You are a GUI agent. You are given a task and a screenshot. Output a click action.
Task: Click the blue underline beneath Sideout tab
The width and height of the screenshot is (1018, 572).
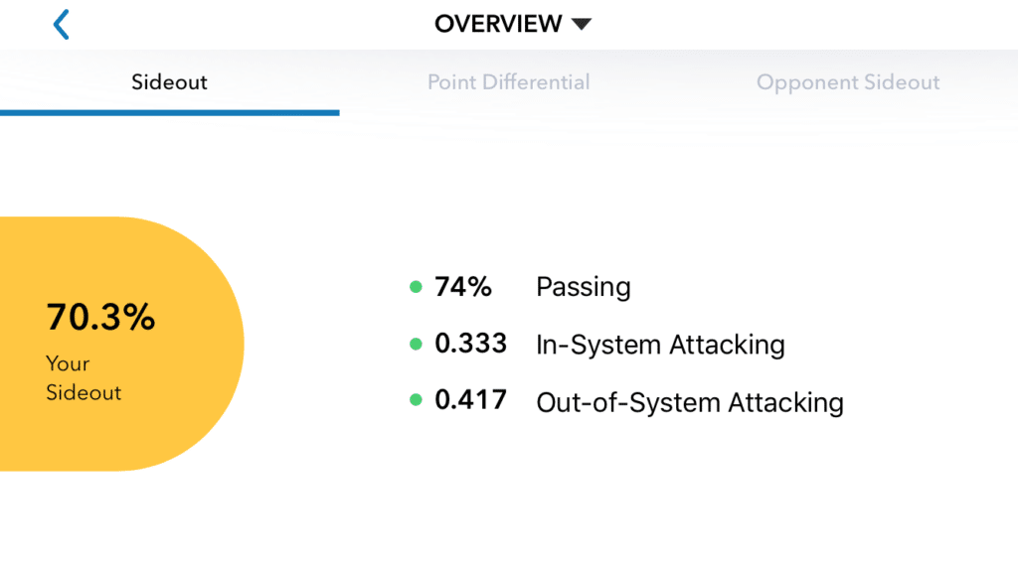click(169, 113)
